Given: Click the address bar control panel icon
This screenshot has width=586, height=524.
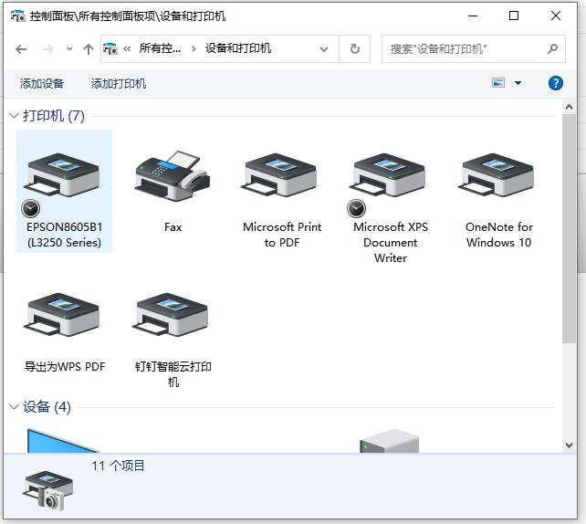Looking at the screenshot, I should click(x=110, y=48).
